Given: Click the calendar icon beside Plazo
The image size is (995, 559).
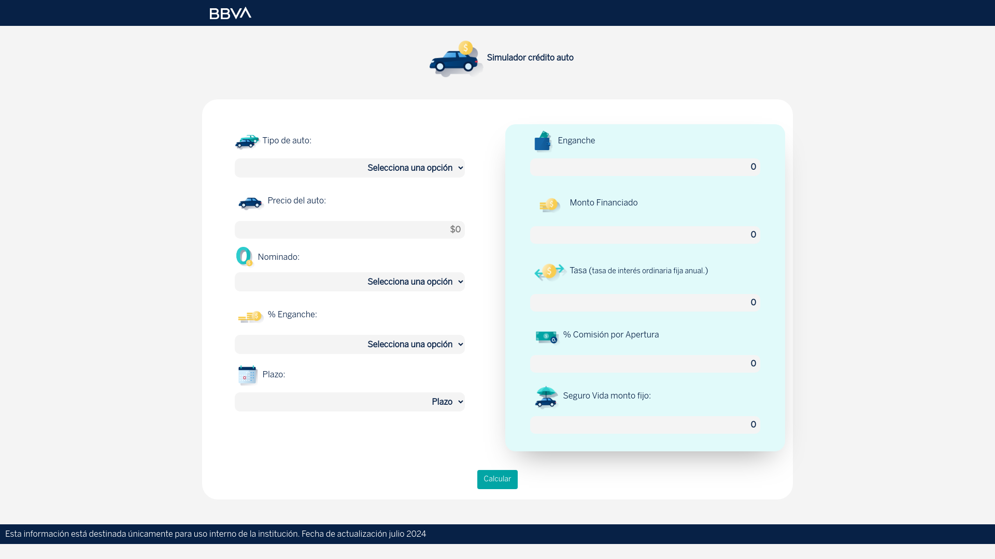Looking at the screenshot, I should click(x=248, y=375).
